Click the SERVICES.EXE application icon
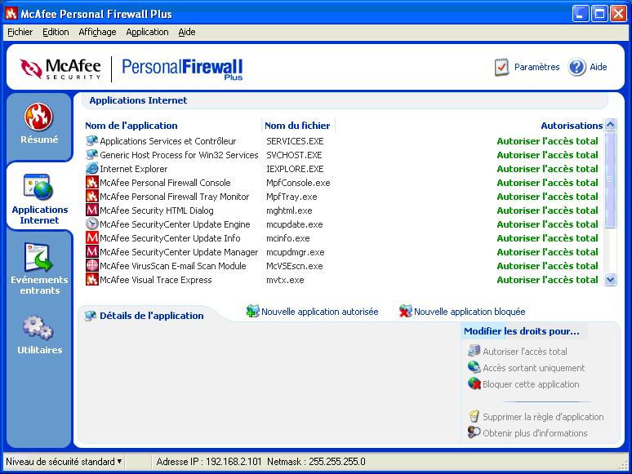The image size is (632, 474). [92, 141]
